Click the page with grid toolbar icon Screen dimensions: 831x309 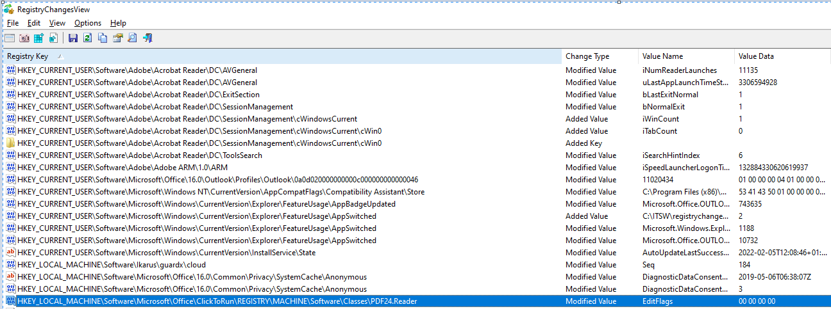tap(53, 38)
